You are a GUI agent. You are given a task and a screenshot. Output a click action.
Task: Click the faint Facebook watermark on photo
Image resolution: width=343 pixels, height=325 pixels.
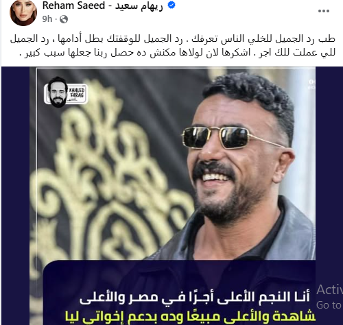(311, 84)
